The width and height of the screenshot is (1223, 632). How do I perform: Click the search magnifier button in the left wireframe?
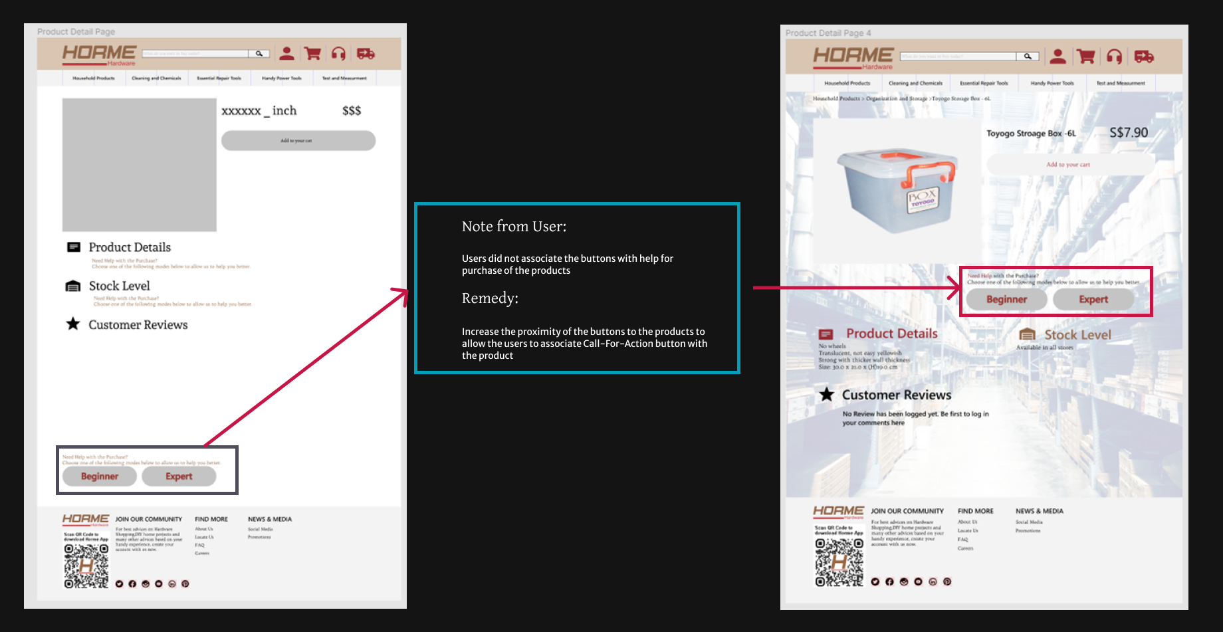click(259, 54)
